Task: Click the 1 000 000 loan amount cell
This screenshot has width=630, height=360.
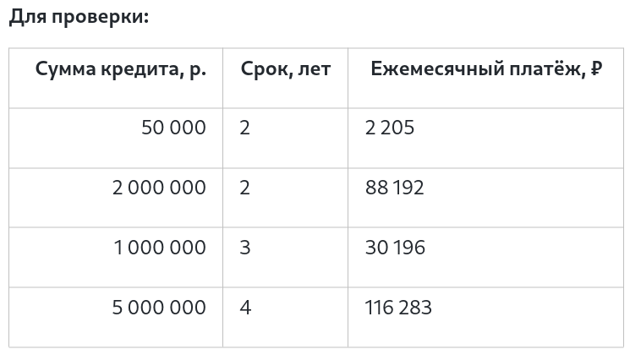Action: point(160,248)
